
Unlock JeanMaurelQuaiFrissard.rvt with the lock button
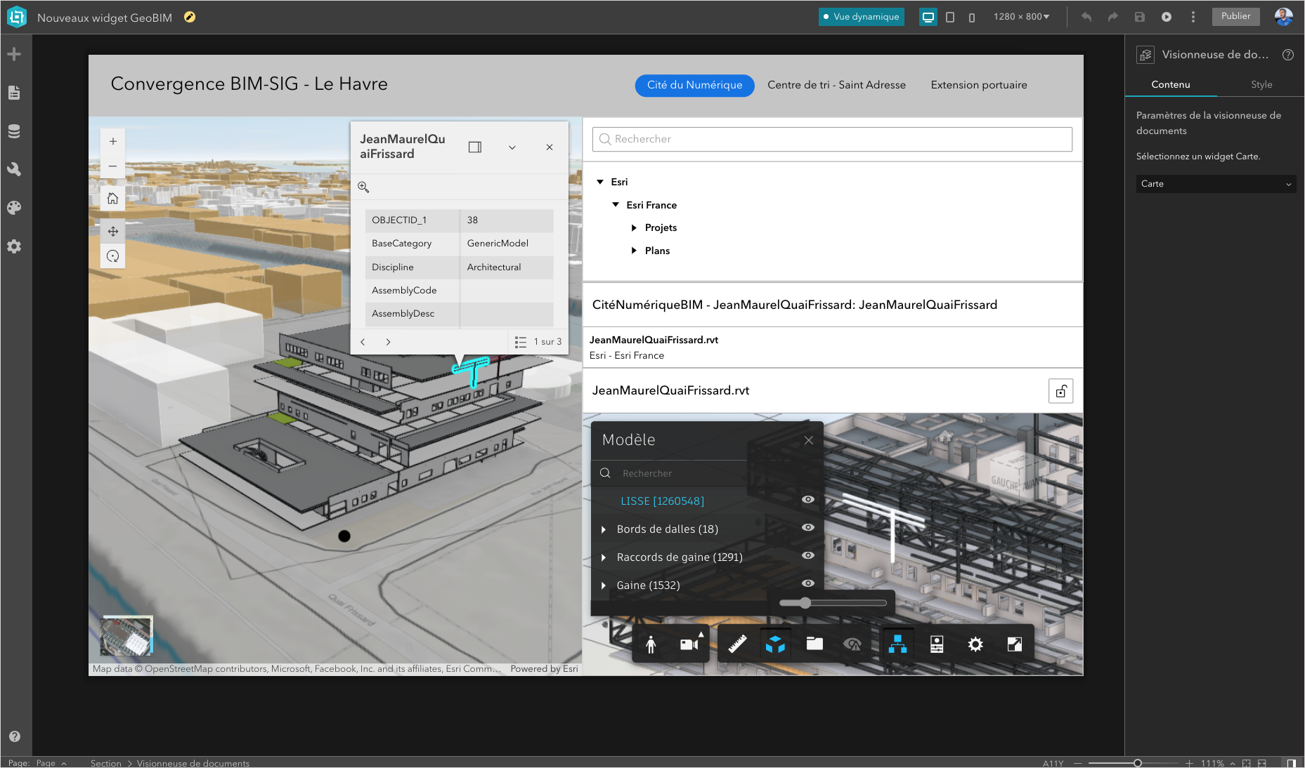click(x=1061, y=391)
